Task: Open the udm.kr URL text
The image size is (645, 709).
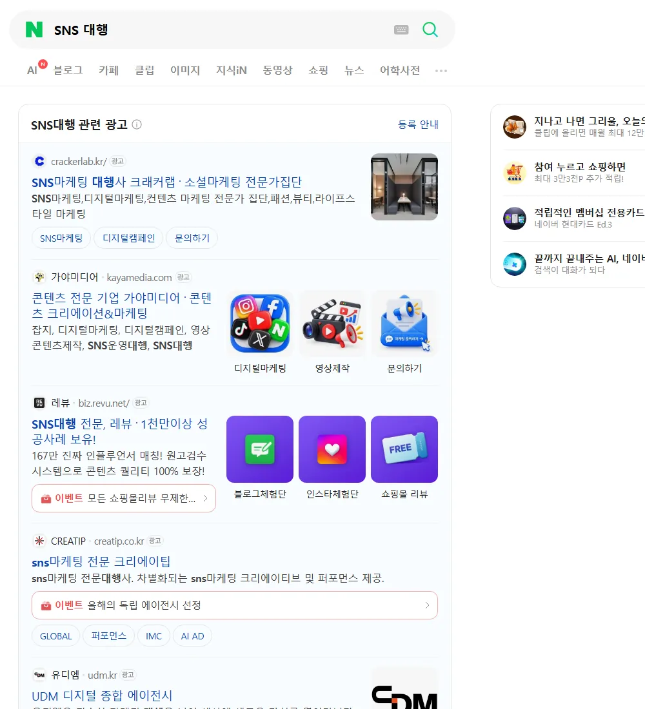Action: pos(103,675)
